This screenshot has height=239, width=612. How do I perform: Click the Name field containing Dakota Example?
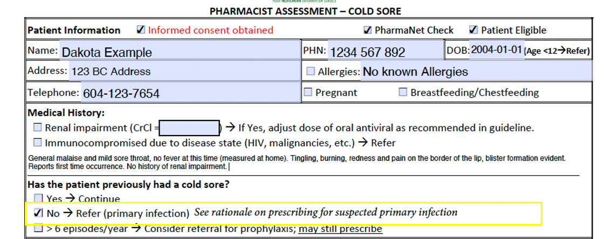pyautogui.click(x=179, y=50)
